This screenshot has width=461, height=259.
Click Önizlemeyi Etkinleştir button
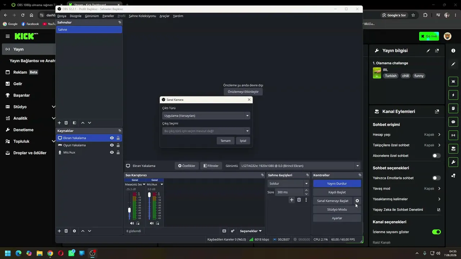[243, 92]
